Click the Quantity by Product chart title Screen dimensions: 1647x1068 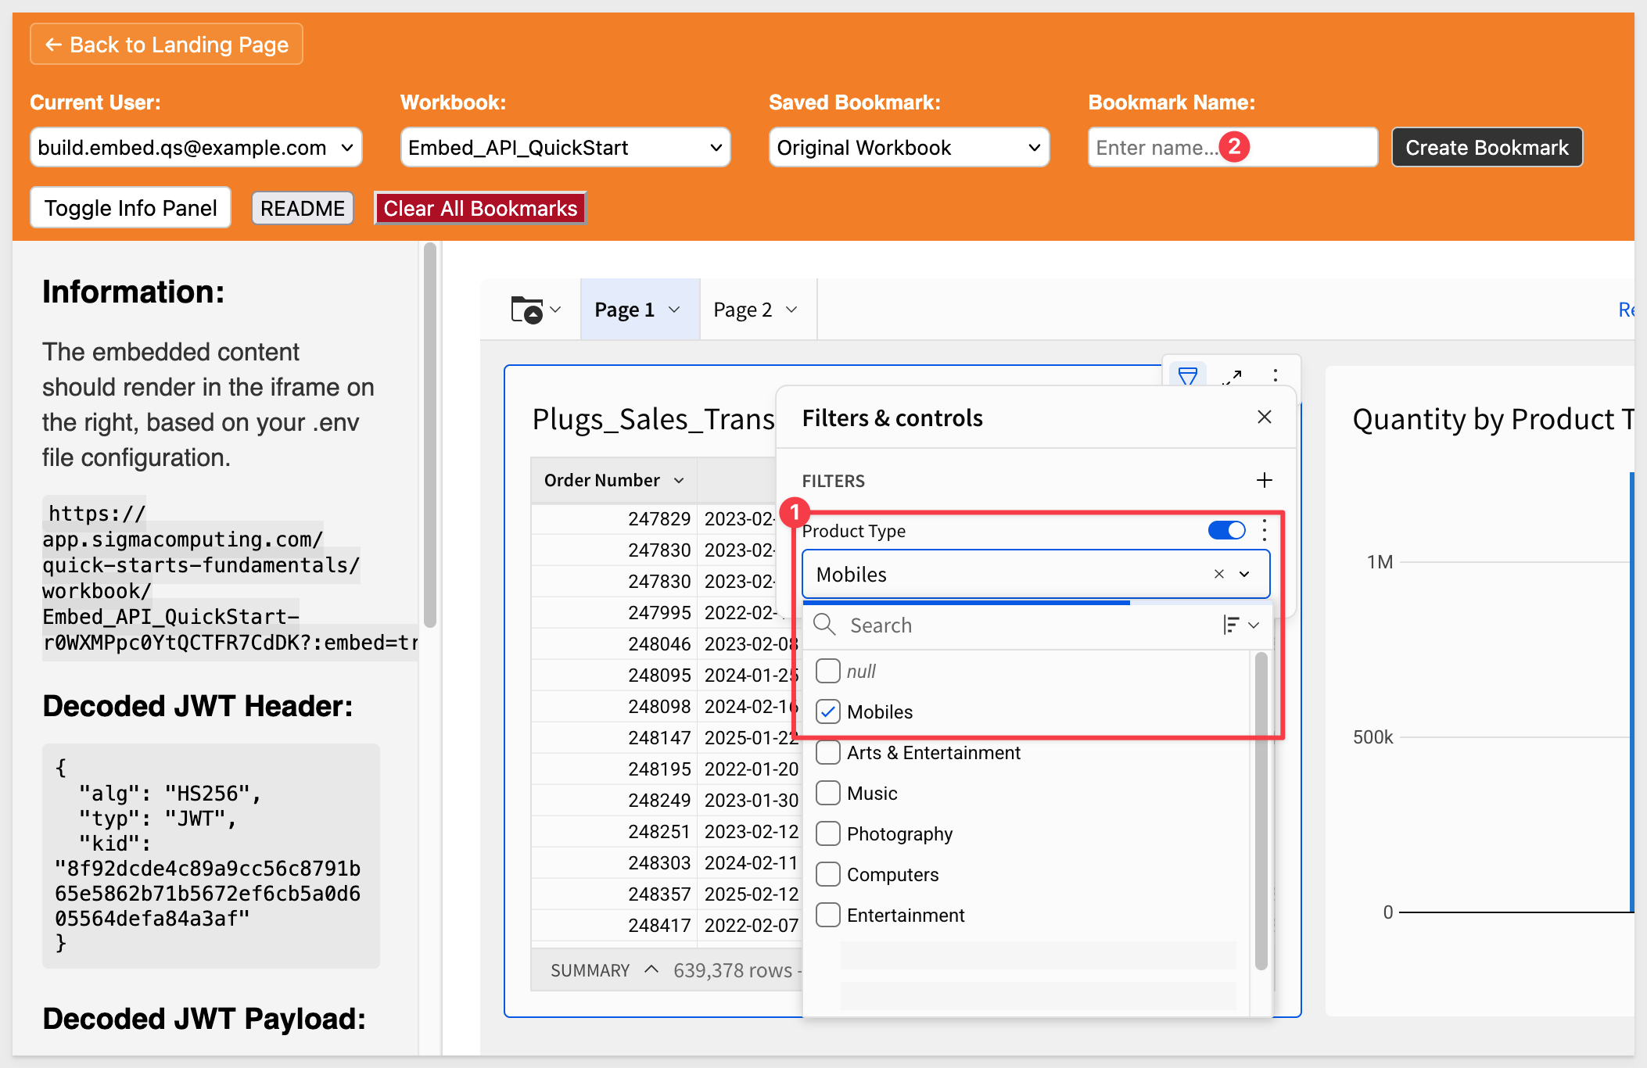[1493, 419]
